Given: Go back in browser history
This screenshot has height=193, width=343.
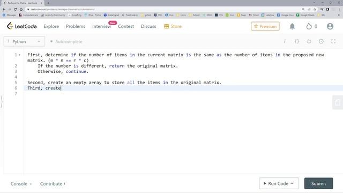Looking at the screenshot, I should point(4,10).
